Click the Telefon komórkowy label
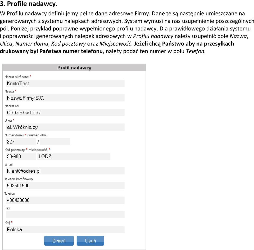This screenshot has height=250, width=254. point(19,179)
